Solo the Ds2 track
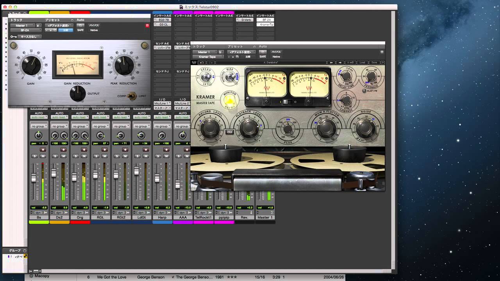 (55, 156)
